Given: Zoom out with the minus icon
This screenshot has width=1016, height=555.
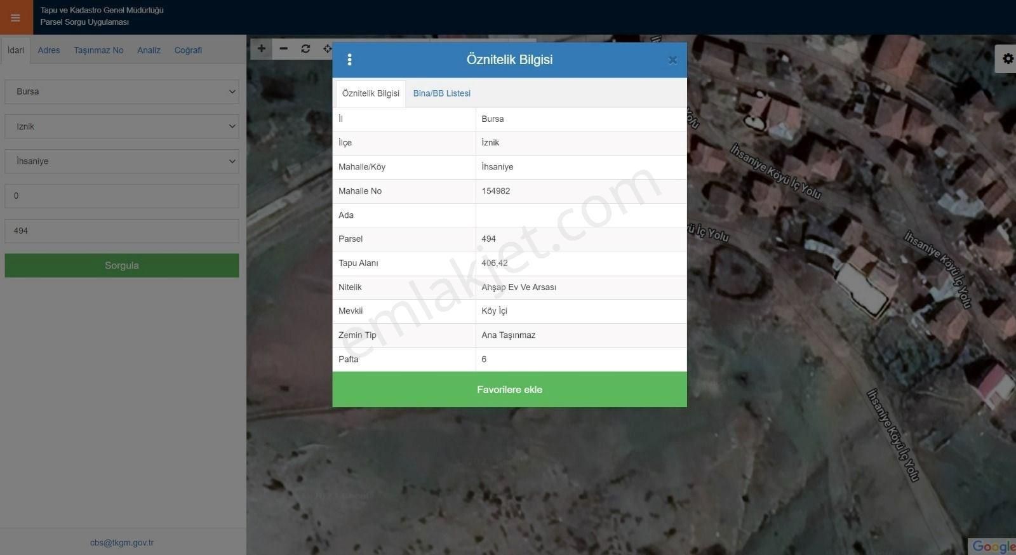Looking at the screenshot, I should click(284, 49).
